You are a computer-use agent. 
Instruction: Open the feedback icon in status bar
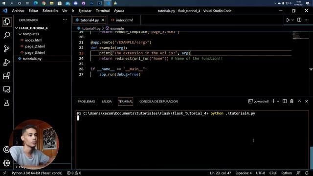[x=298, y=173]
